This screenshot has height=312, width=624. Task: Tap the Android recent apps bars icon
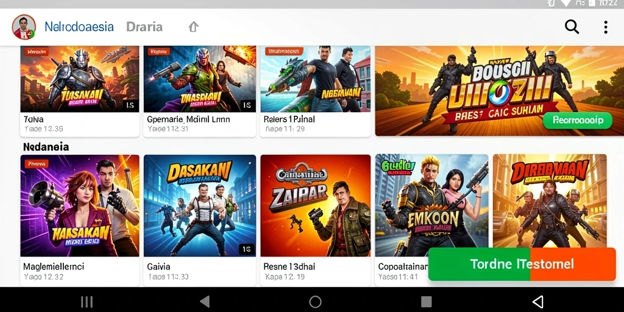pyautogui.click(x=87, y=302)
